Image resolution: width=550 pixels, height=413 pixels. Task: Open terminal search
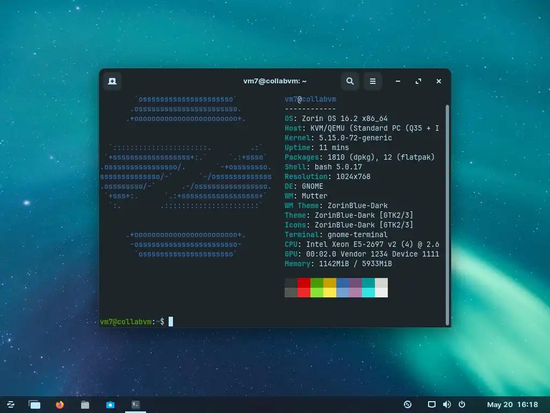point(350,81)
